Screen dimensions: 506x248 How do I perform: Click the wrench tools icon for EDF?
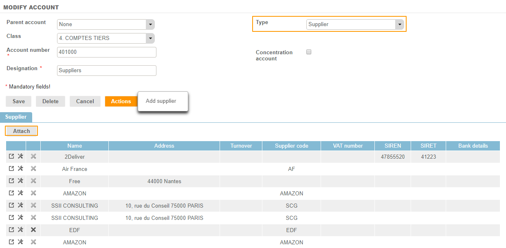coord(20,230)
